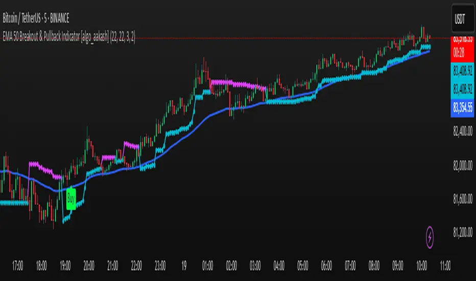Click the 81,200.00 price axis label

[x=463, y=232]
